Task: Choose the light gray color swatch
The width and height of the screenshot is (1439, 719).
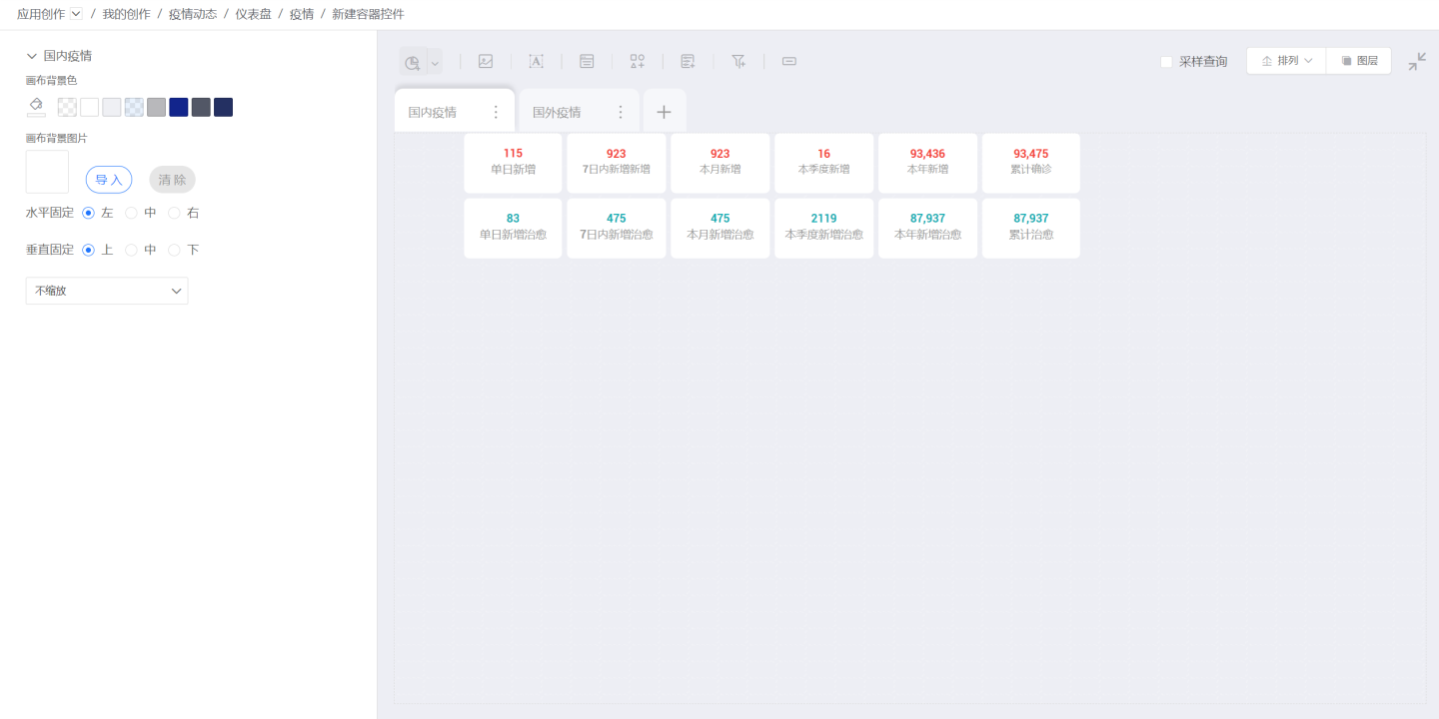Action: click(112, 107)
